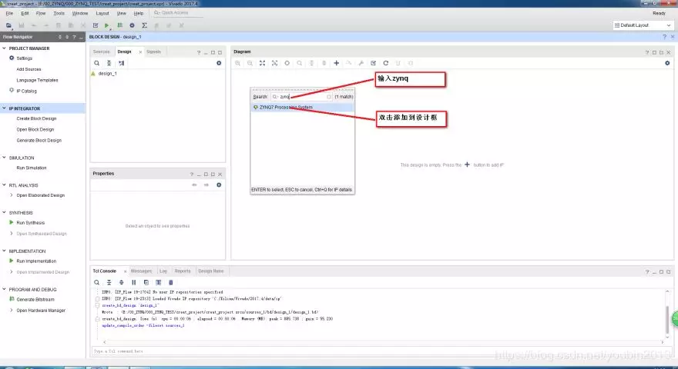Image resolution: width=678 pixels, height=369 pixels.
Task: Click the Tcl Console clear trash icon
Action: (x=171, y=282)
